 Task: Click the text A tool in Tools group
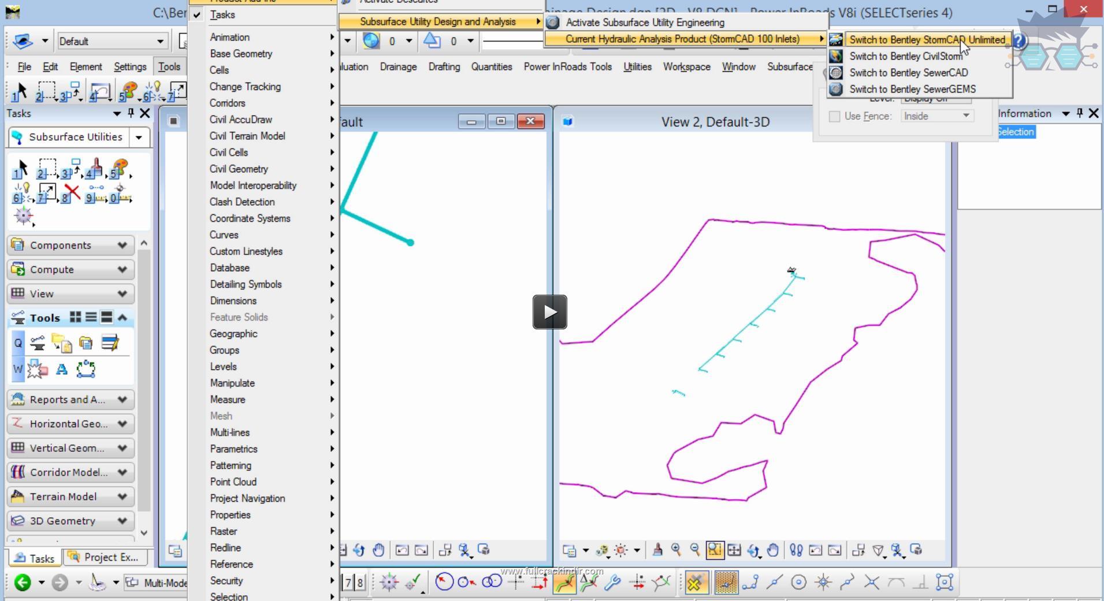pos(62,369)
